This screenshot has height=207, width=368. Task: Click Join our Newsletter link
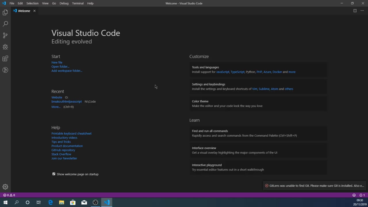point(64,158)
